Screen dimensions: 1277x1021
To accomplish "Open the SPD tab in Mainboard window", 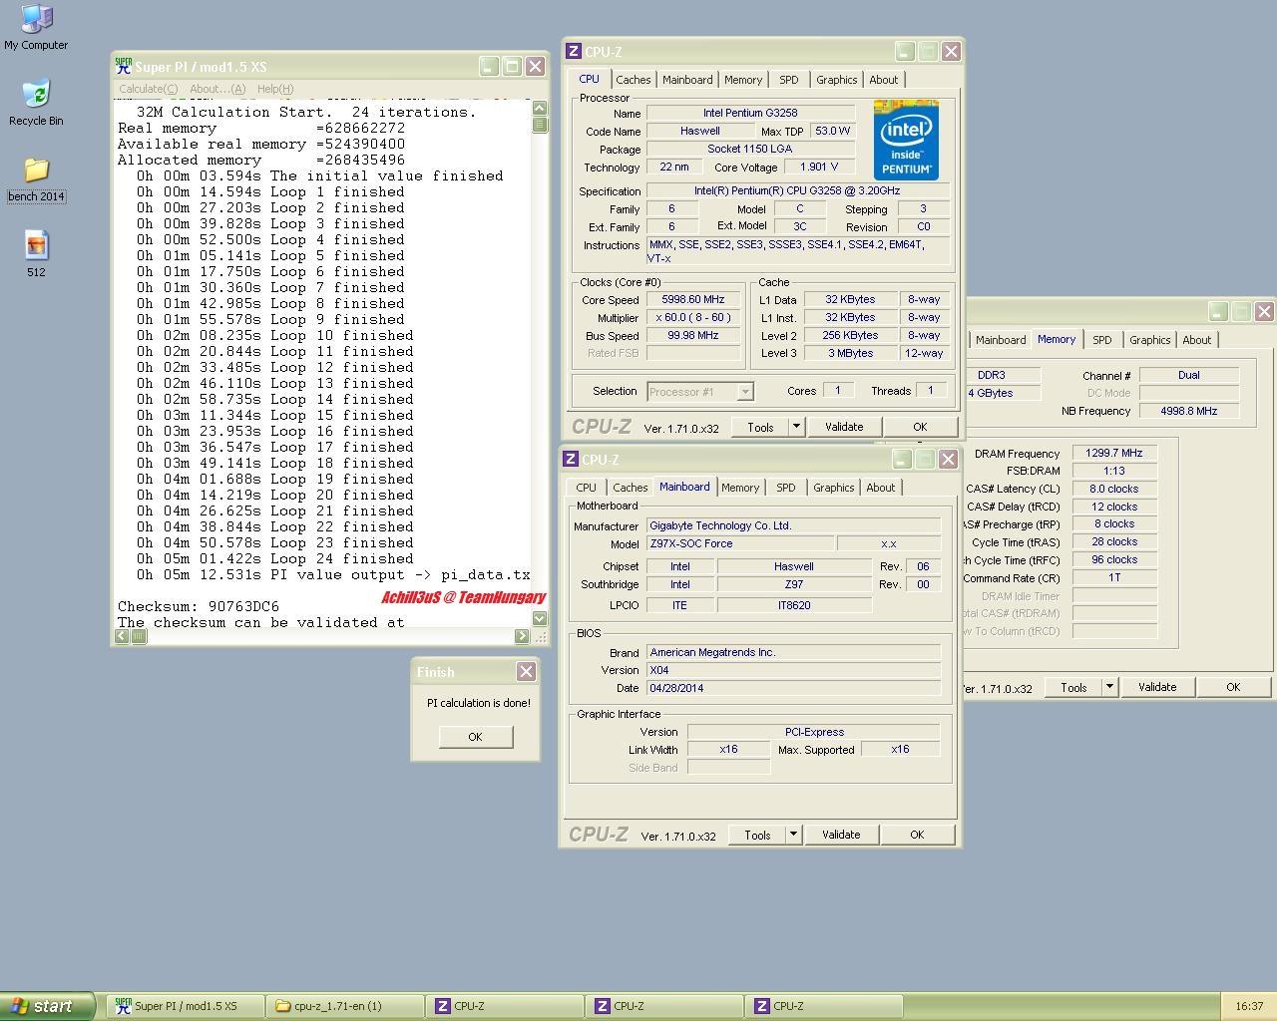I will (x=786, y=488).
